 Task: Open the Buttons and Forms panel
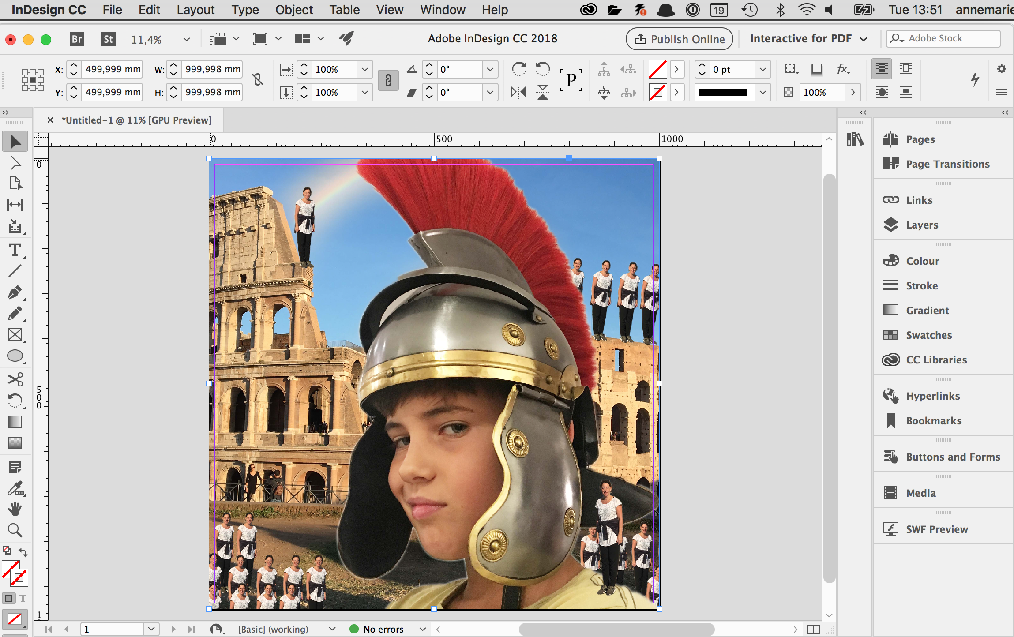point(953,457)
